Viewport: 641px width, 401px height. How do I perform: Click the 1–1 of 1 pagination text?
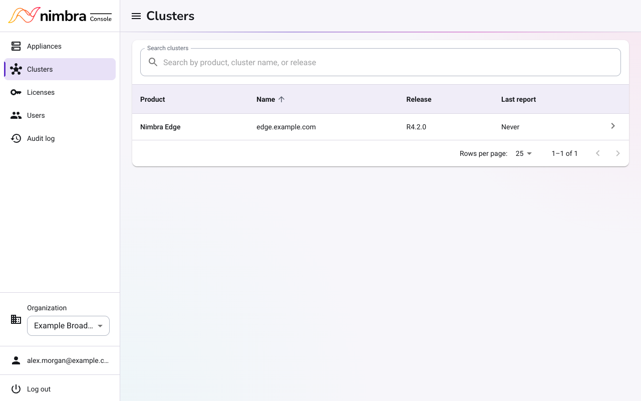(564, 153)
